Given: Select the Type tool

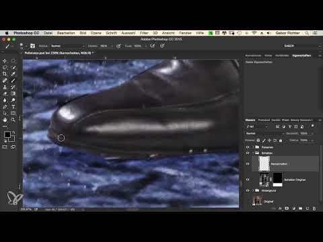Looking at the screenshot, I should click(x=13, y=107).
